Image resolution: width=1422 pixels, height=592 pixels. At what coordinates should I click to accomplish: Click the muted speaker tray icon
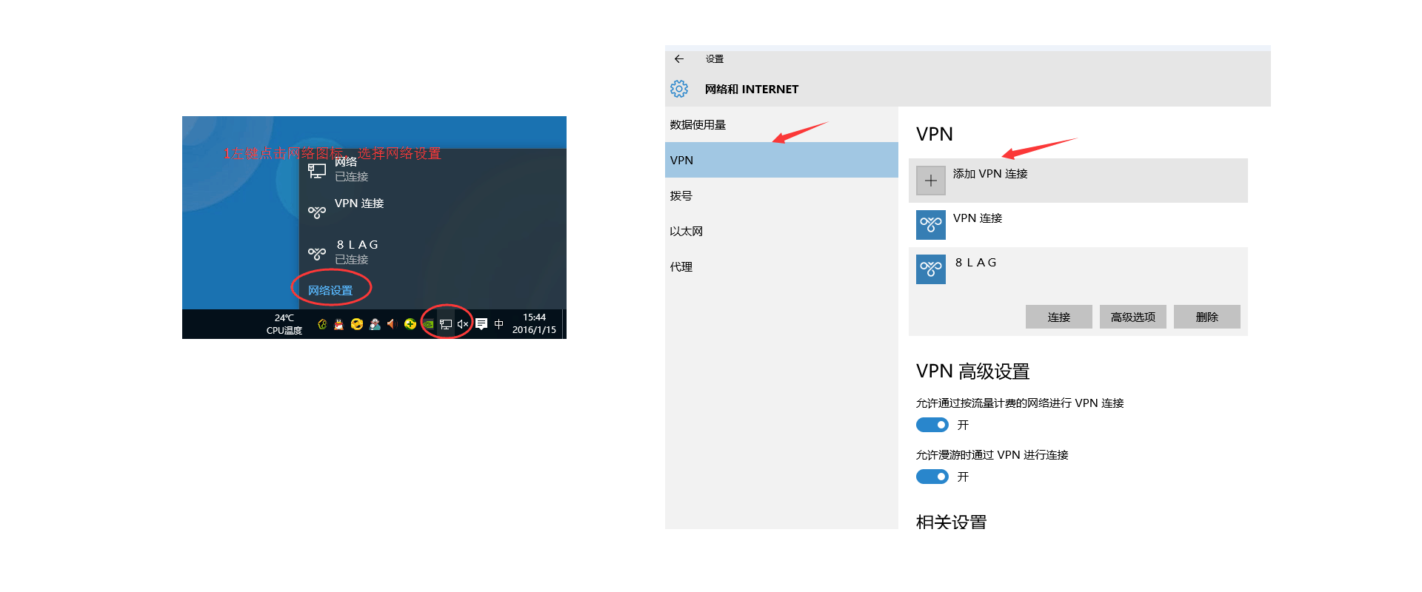click(x=463, y=324)
